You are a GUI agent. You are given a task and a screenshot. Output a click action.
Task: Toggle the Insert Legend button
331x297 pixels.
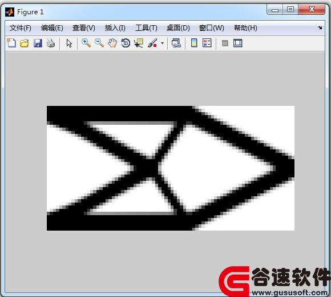click(207, 43)
